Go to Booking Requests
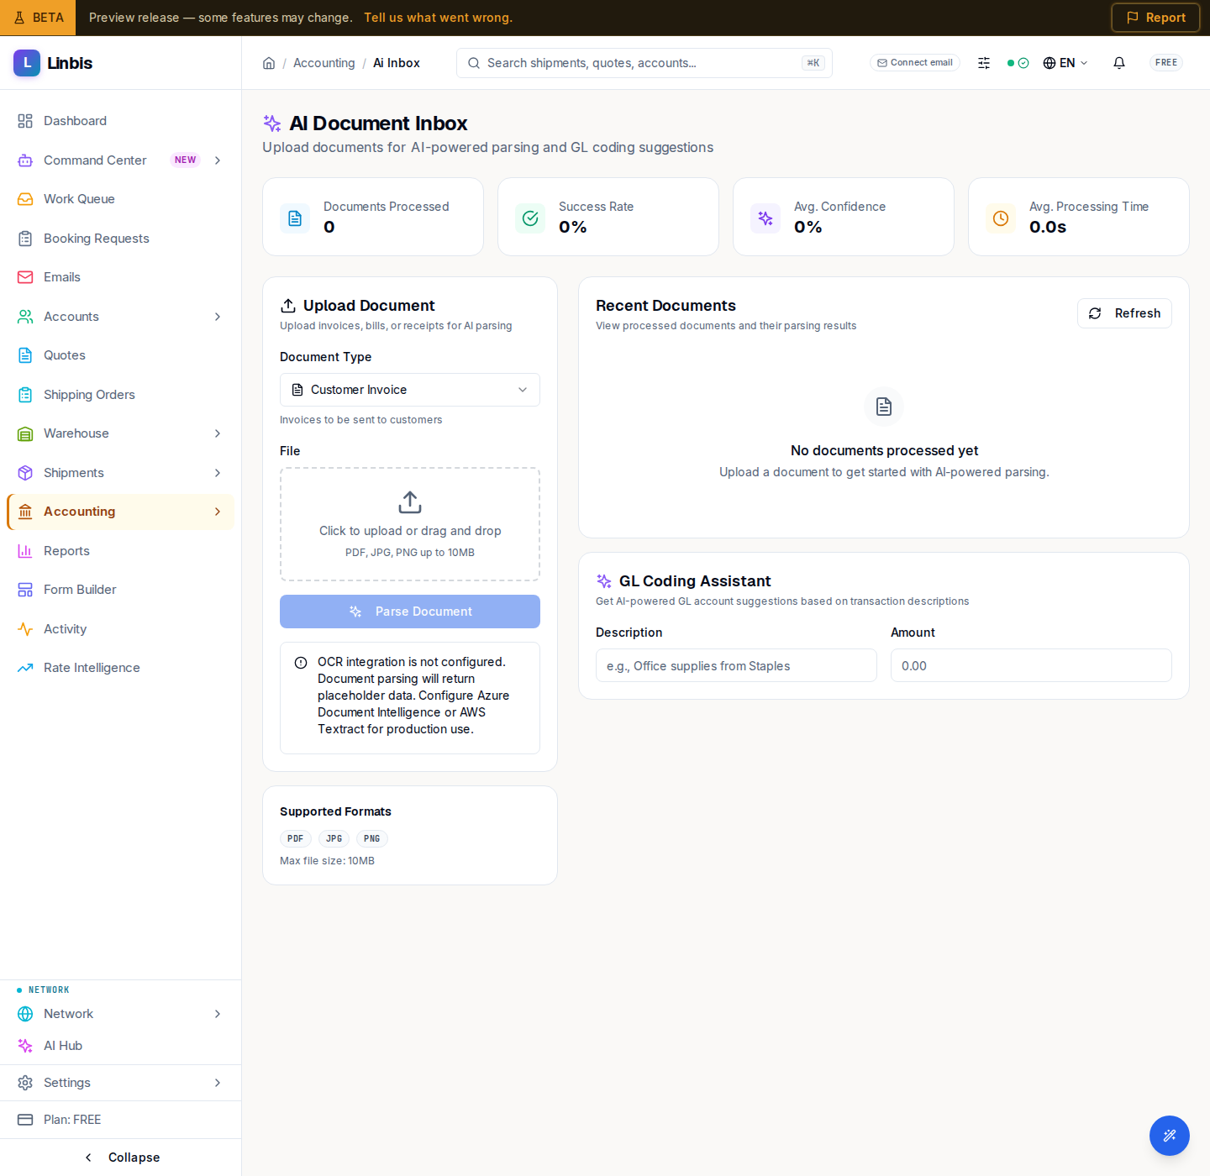1210x1176 pixels. (120, 239)
